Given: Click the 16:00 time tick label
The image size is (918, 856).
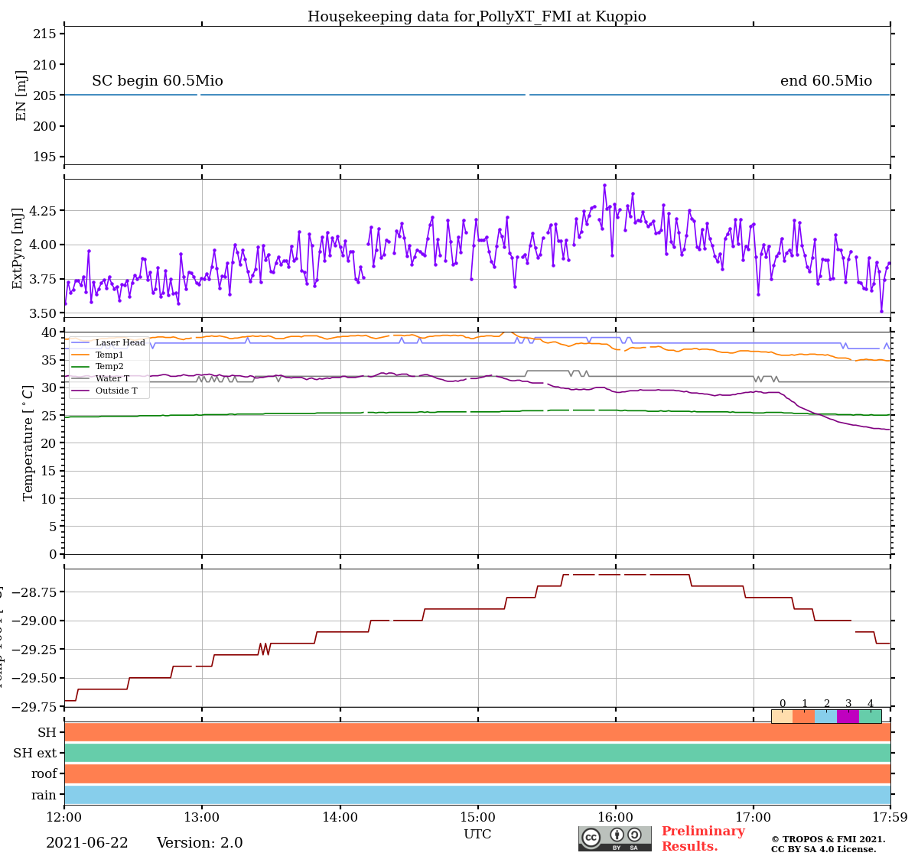Looking at the screenshot, I should pyautogui.click(x=616, y=818).
